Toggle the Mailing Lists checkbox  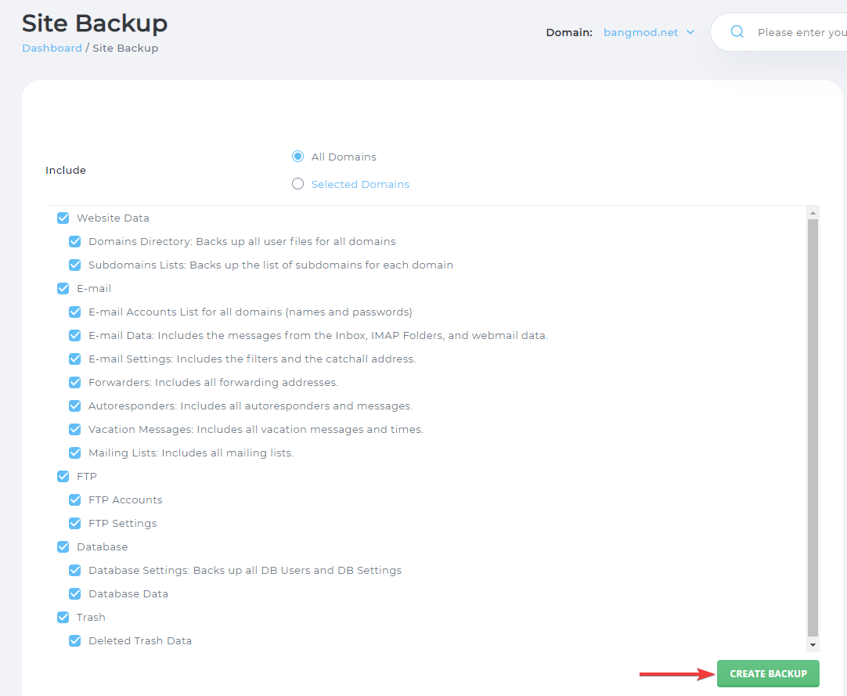pyautogui.click(x=75, y=453)
